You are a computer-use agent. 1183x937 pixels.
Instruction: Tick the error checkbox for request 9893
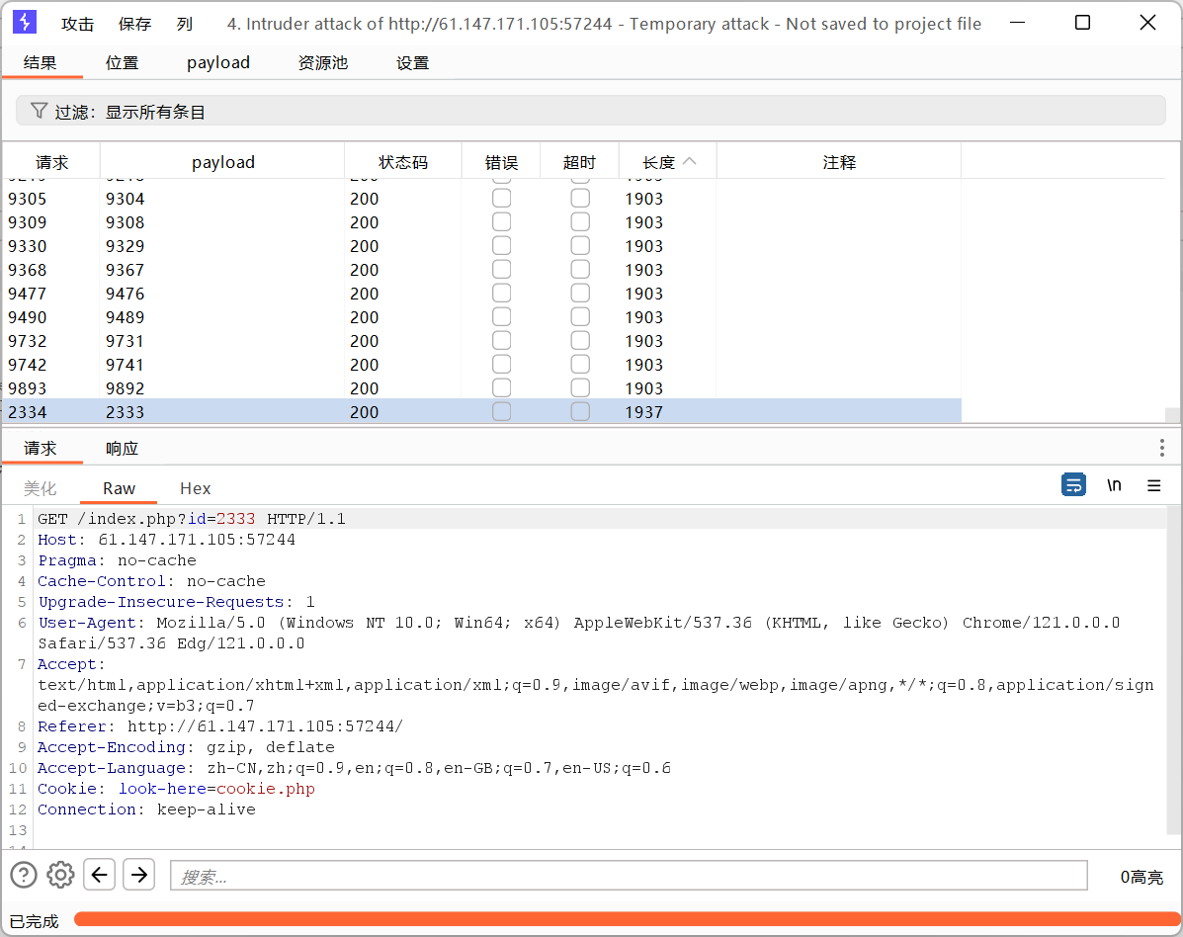(502, 388)
